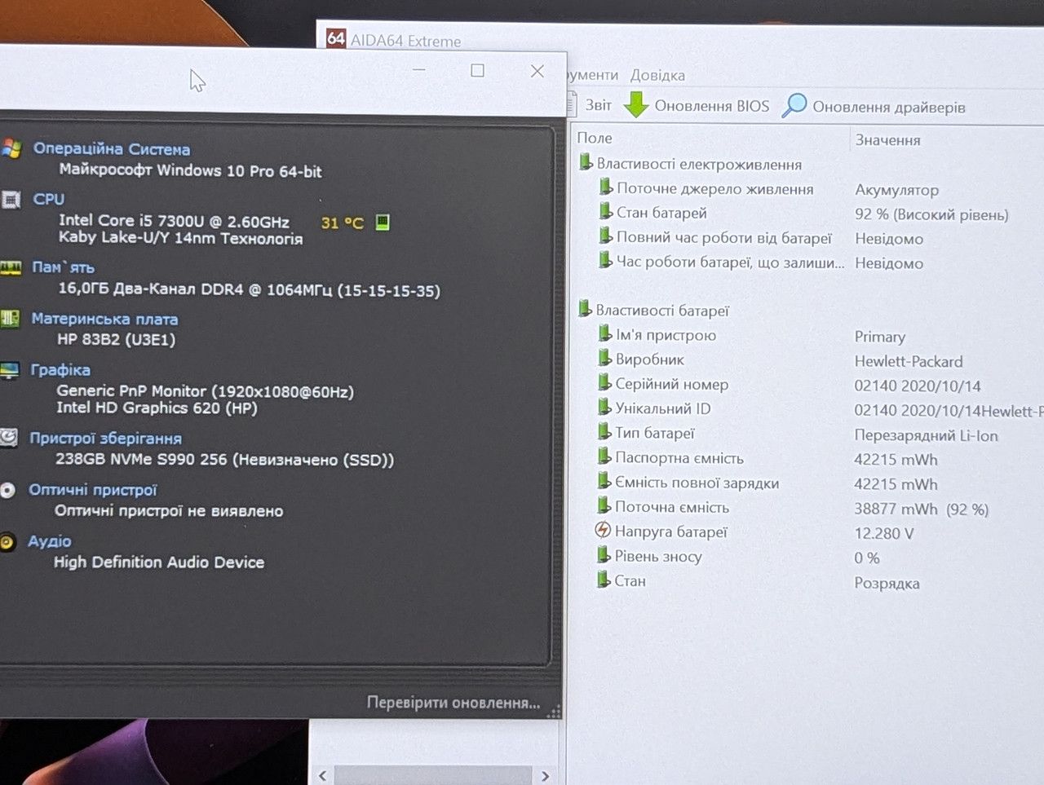
Task: Open the Материнська плата section
Action: point(104,319)
